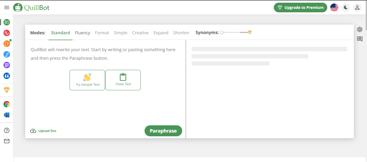The image size is (367, 162).
Task: Switch to Shorten mode
Action: coord(181,33)
